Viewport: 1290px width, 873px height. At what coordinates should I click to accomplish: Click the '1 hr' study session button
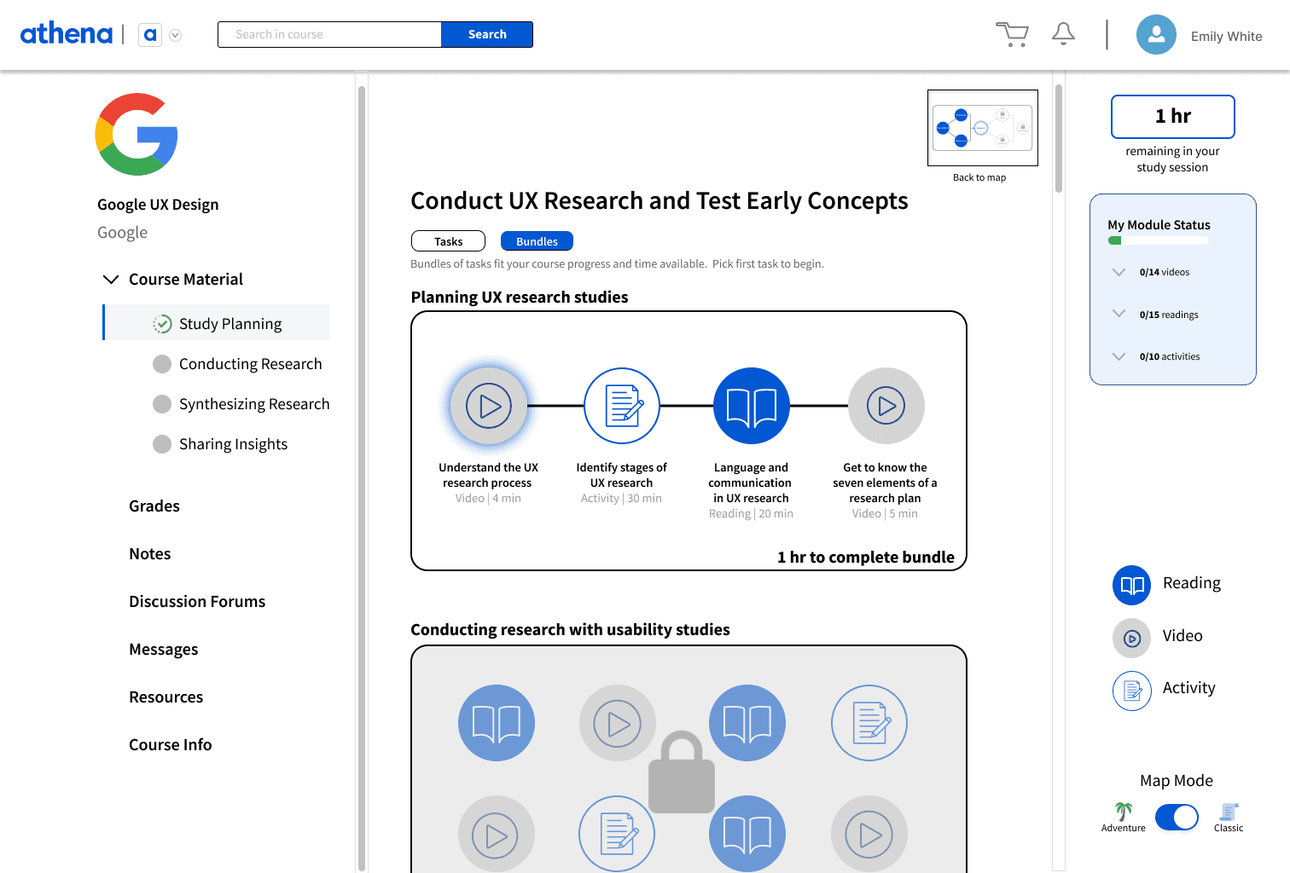[1173, 117]
